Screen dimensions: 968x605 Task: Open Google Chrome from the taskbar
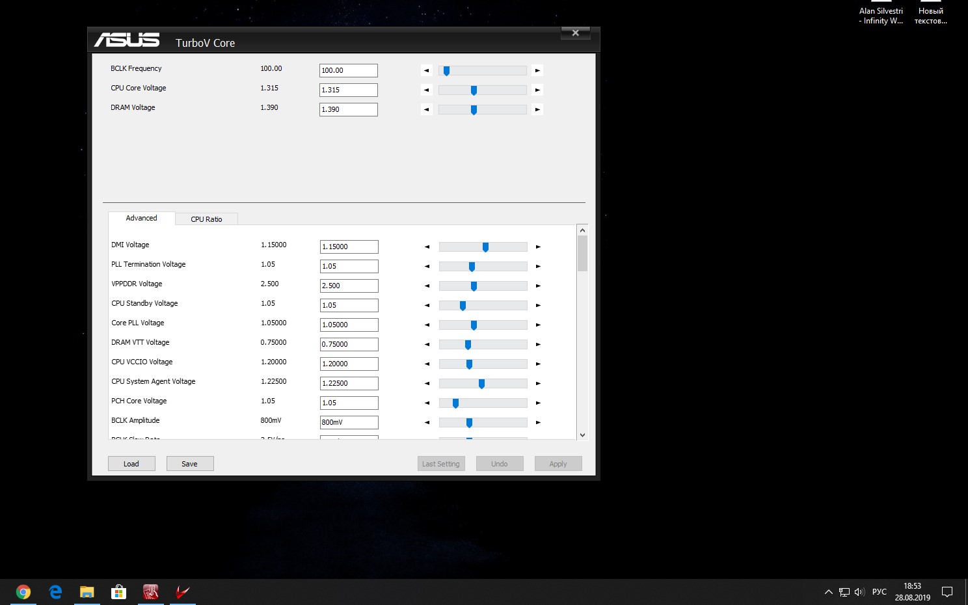click(x=23, y=592)
